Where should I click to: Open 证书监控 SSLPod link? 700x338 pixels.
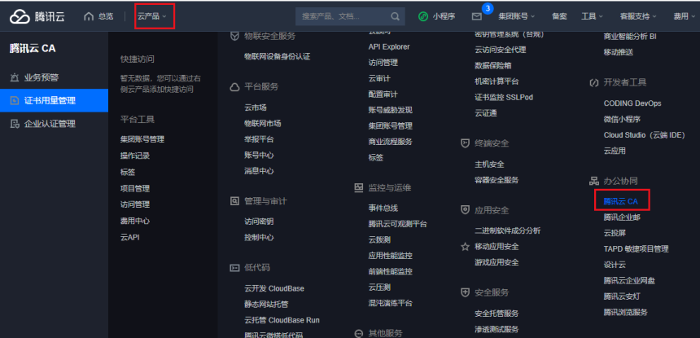504,97
